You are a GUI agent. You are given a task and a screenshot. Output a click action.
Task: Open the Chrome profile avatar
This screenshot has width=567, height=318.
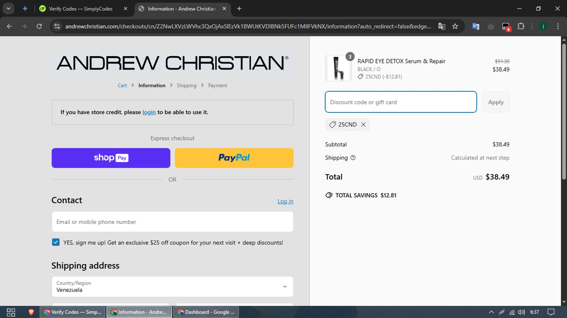pos(543,26)
